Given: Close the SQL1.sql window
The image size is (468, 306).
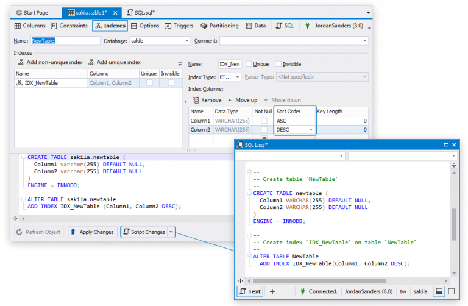Looking at the screenshot, I should pos(454,145).
